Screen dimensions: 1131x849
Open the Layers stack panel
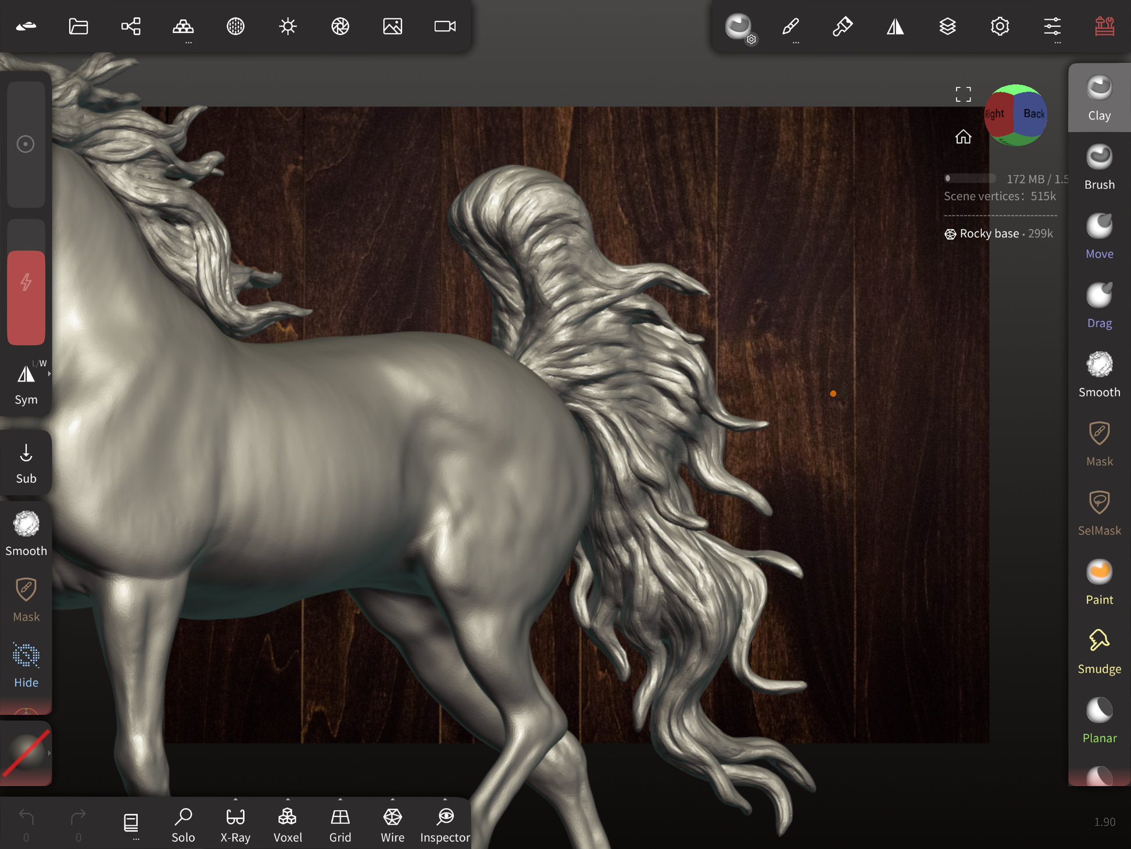(947, 26)
